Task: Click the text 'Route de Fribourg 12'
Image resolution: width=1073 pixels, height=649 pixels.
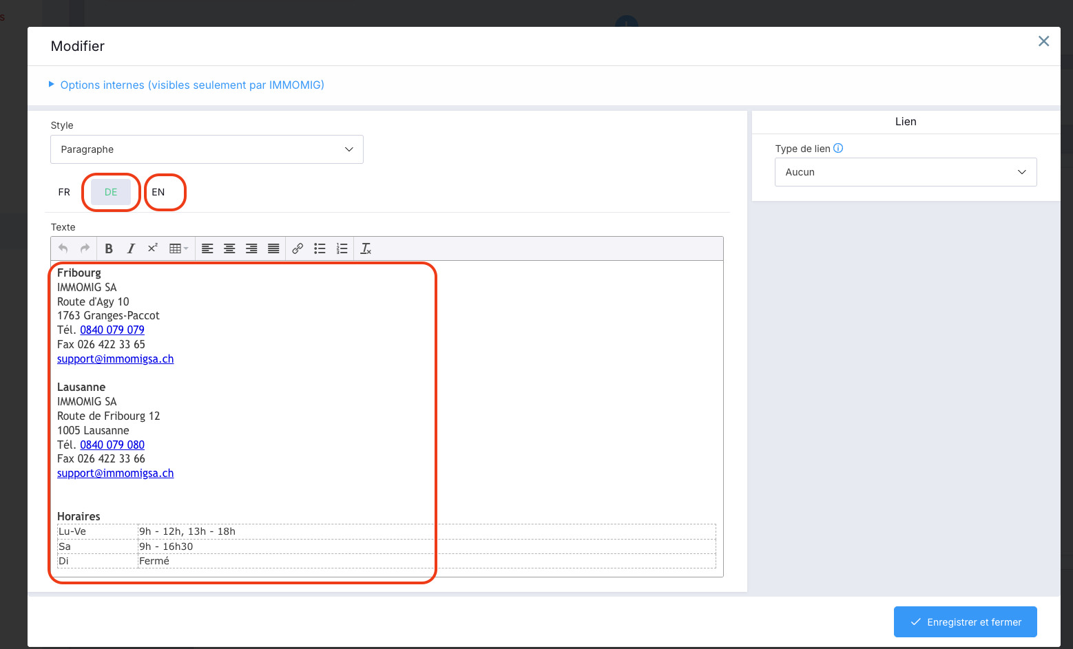Action: click(108, 416)
